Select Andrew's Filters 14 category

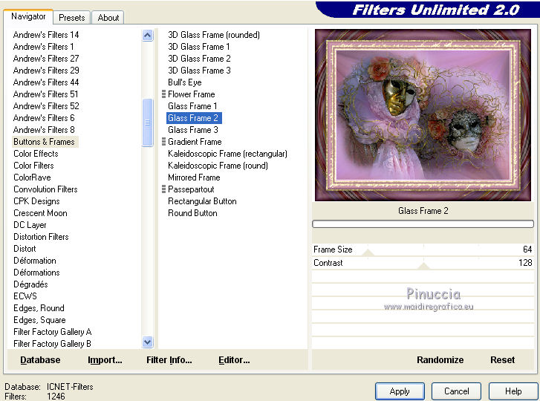pyautogui.click(x=46, y=35)
